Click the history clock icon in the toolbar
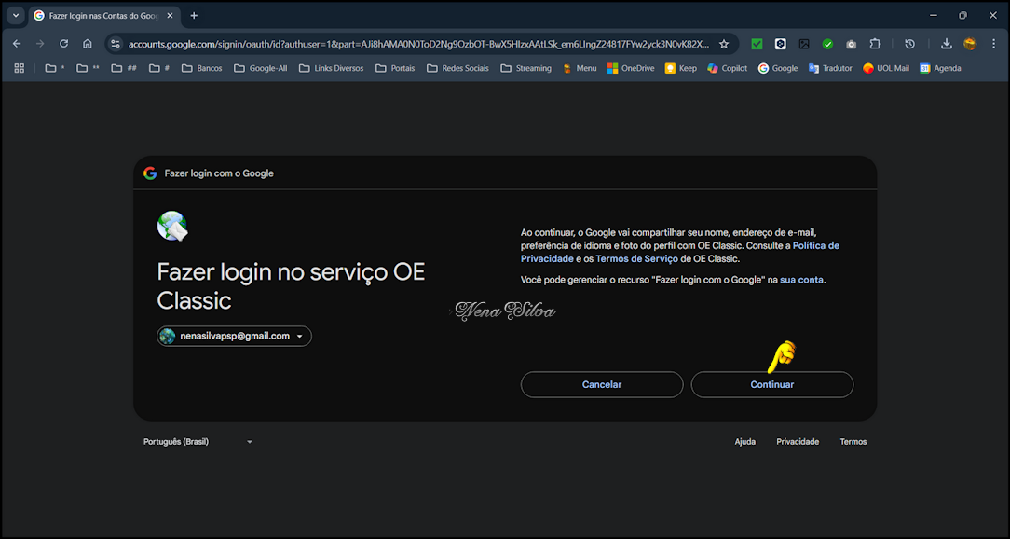 tap(910, 44)
